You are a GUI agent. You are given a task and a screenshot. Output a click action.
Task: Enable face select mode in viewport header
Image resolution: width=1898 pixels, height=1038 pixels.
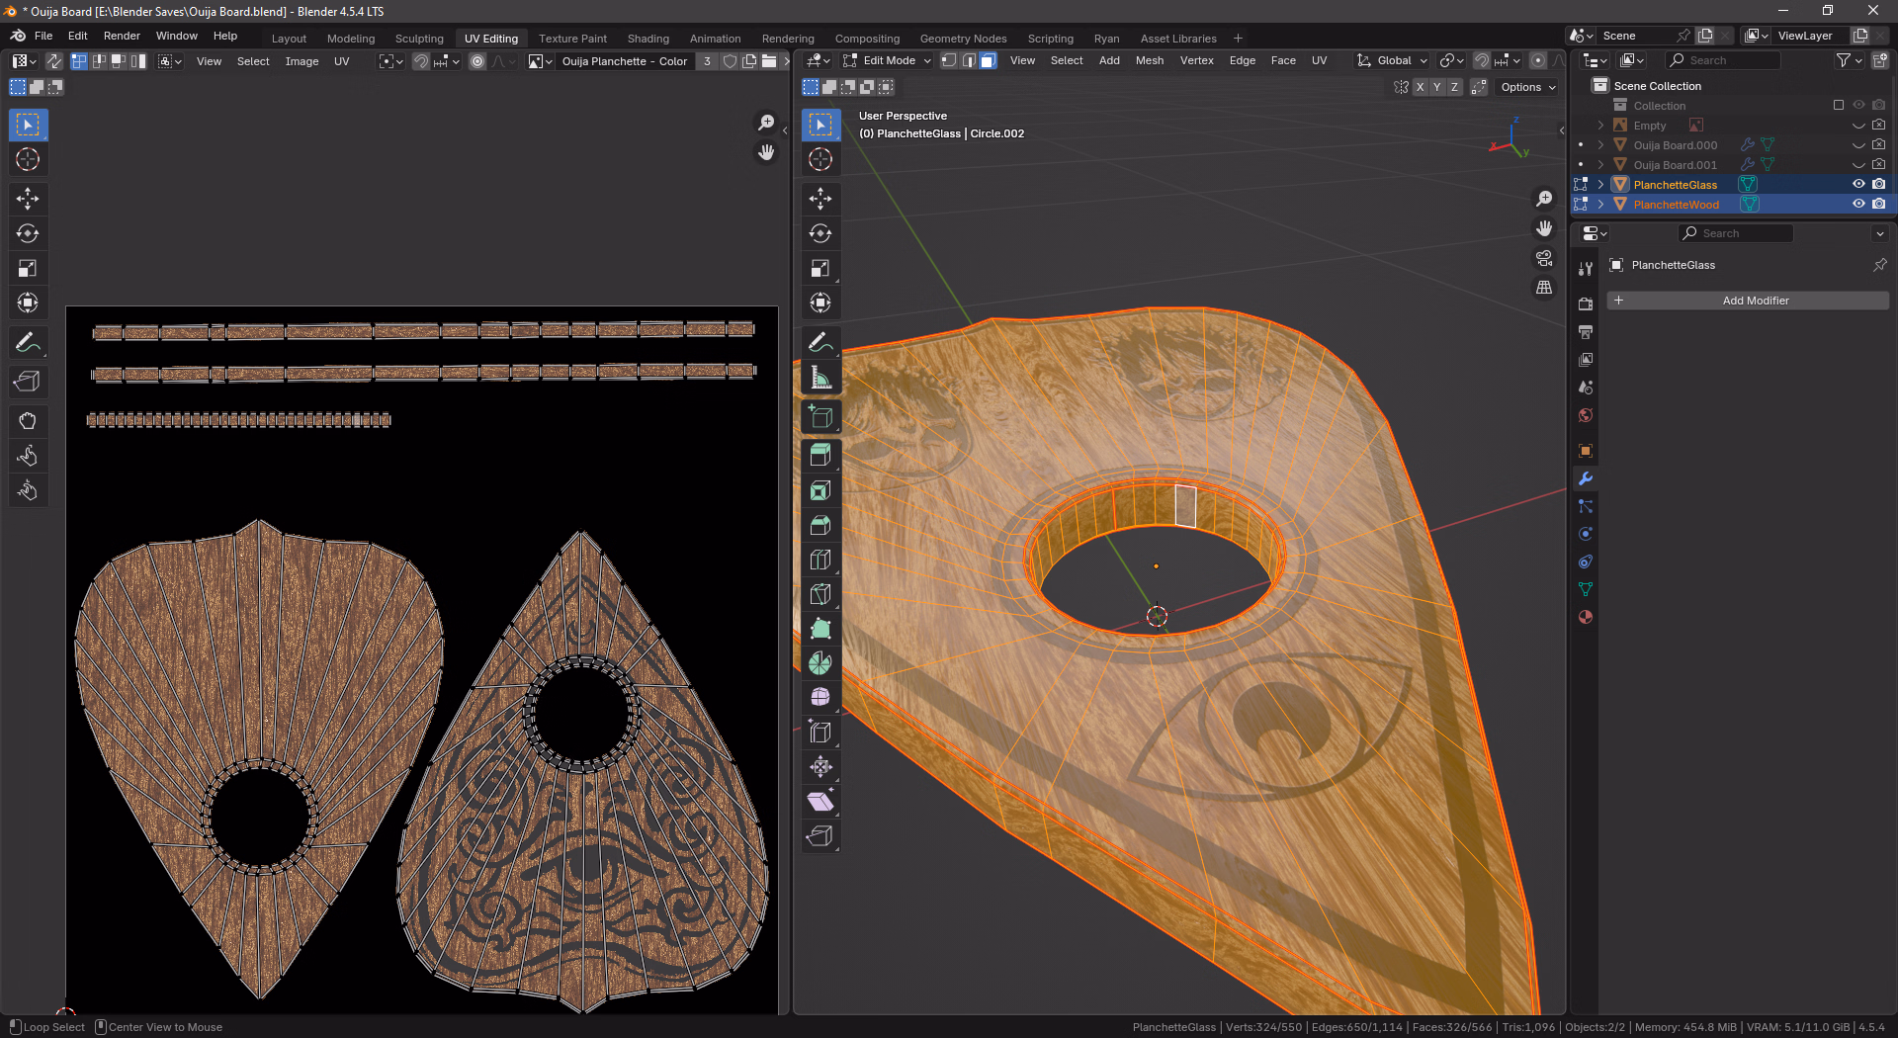988,60
